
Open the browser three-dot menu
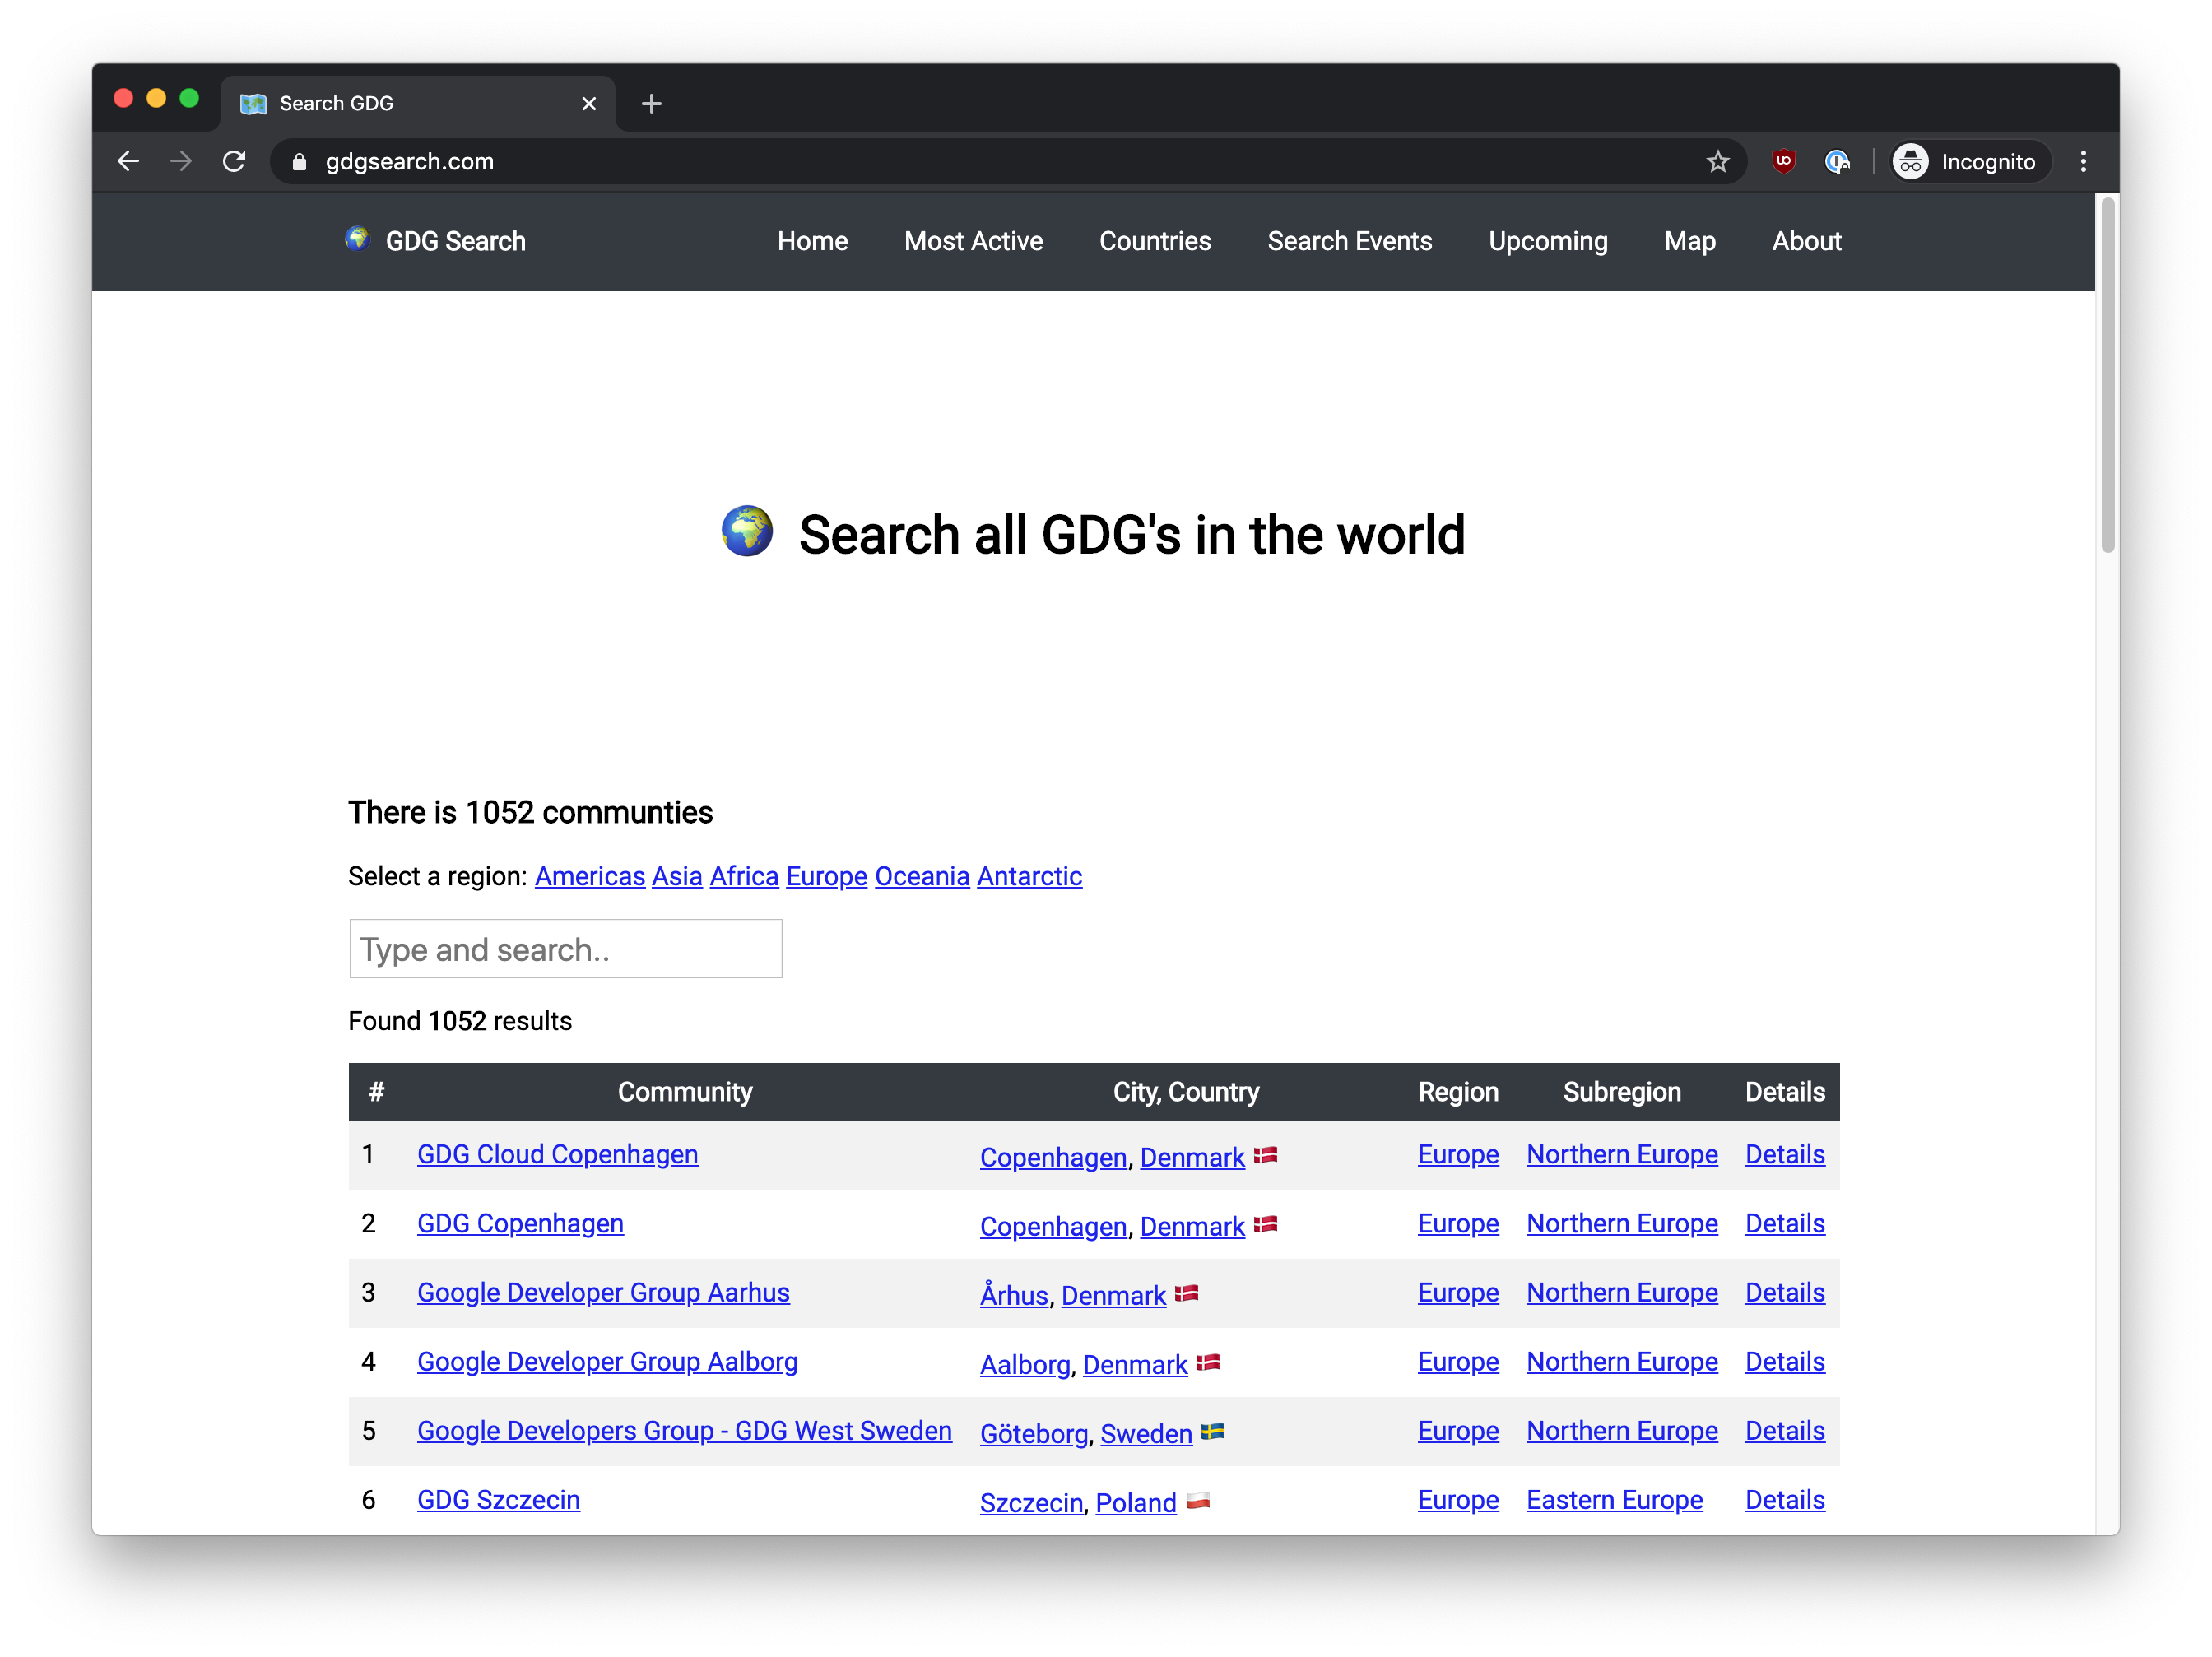(2084, 161)
